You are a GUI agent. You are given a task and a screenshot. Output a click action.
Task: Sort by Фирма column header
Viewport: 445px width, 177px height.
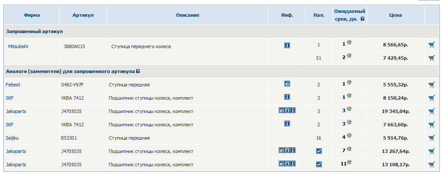tap(32, 15)
